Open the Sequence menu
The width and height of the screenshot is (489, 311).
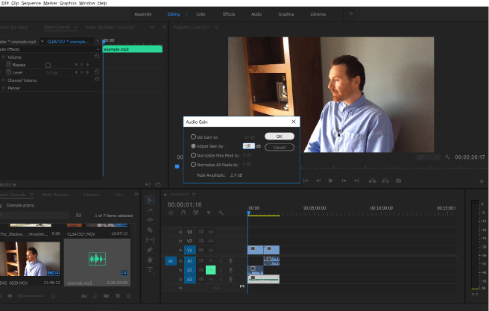[31, 3]
